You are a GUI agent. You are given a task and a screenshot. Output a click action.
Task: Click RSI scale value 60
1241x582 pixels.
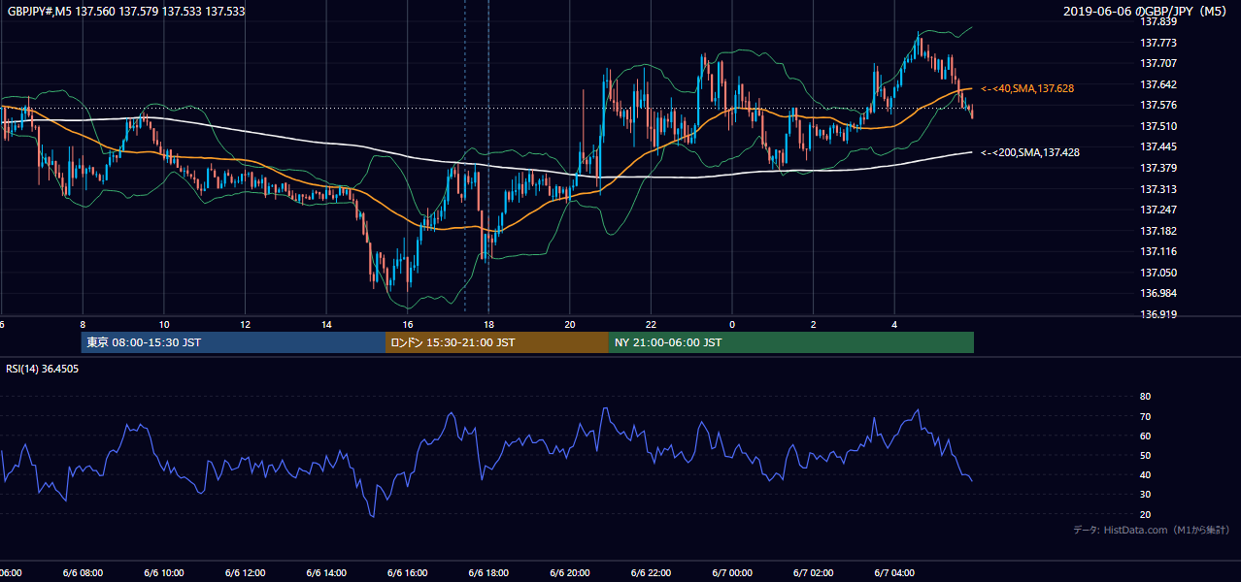point(1145,436)
